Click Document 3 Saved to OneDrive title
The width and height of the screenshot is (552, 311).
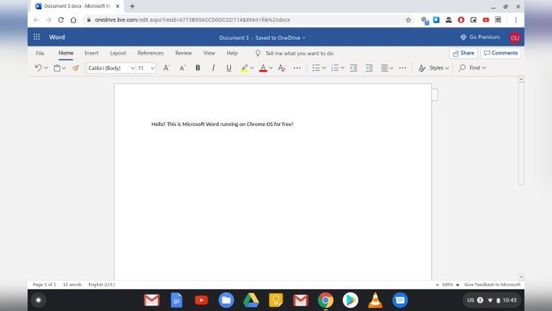pyautogui.click(x=262, y=38)
